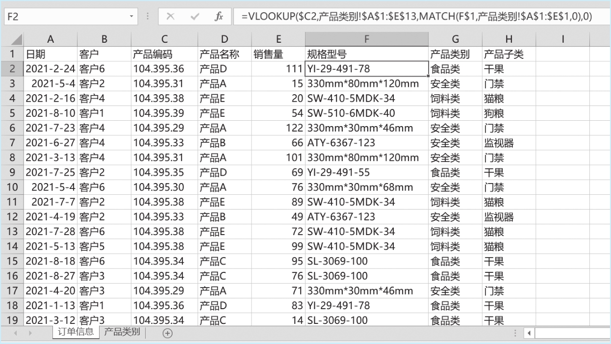Select row 10 header
The image size is (611, 344).
coord(12,187)
